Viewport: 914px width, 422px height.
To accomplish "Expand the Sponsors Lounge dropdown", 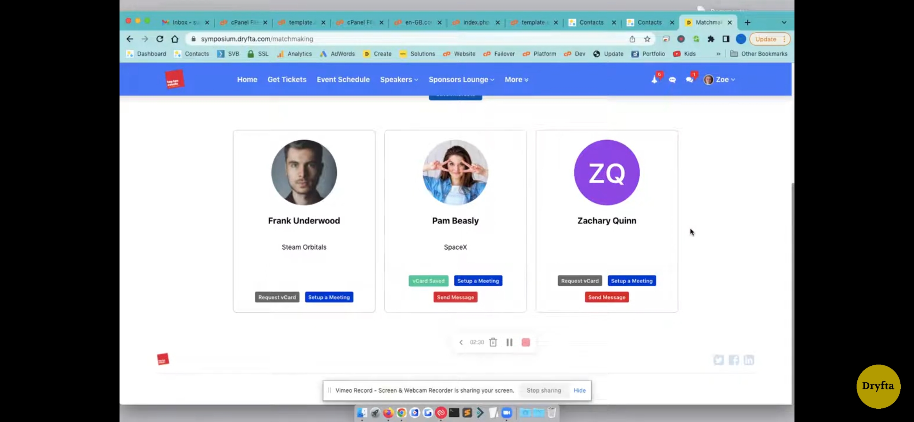I will click(x=461, y=79).
